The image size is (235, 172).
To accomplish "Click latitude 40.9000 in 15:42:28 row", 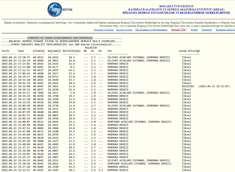I will click(38, 141).
